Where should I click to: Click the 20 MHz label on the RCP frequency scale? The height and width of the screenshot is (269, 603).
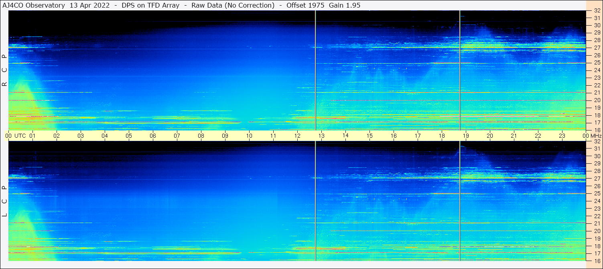597,100
